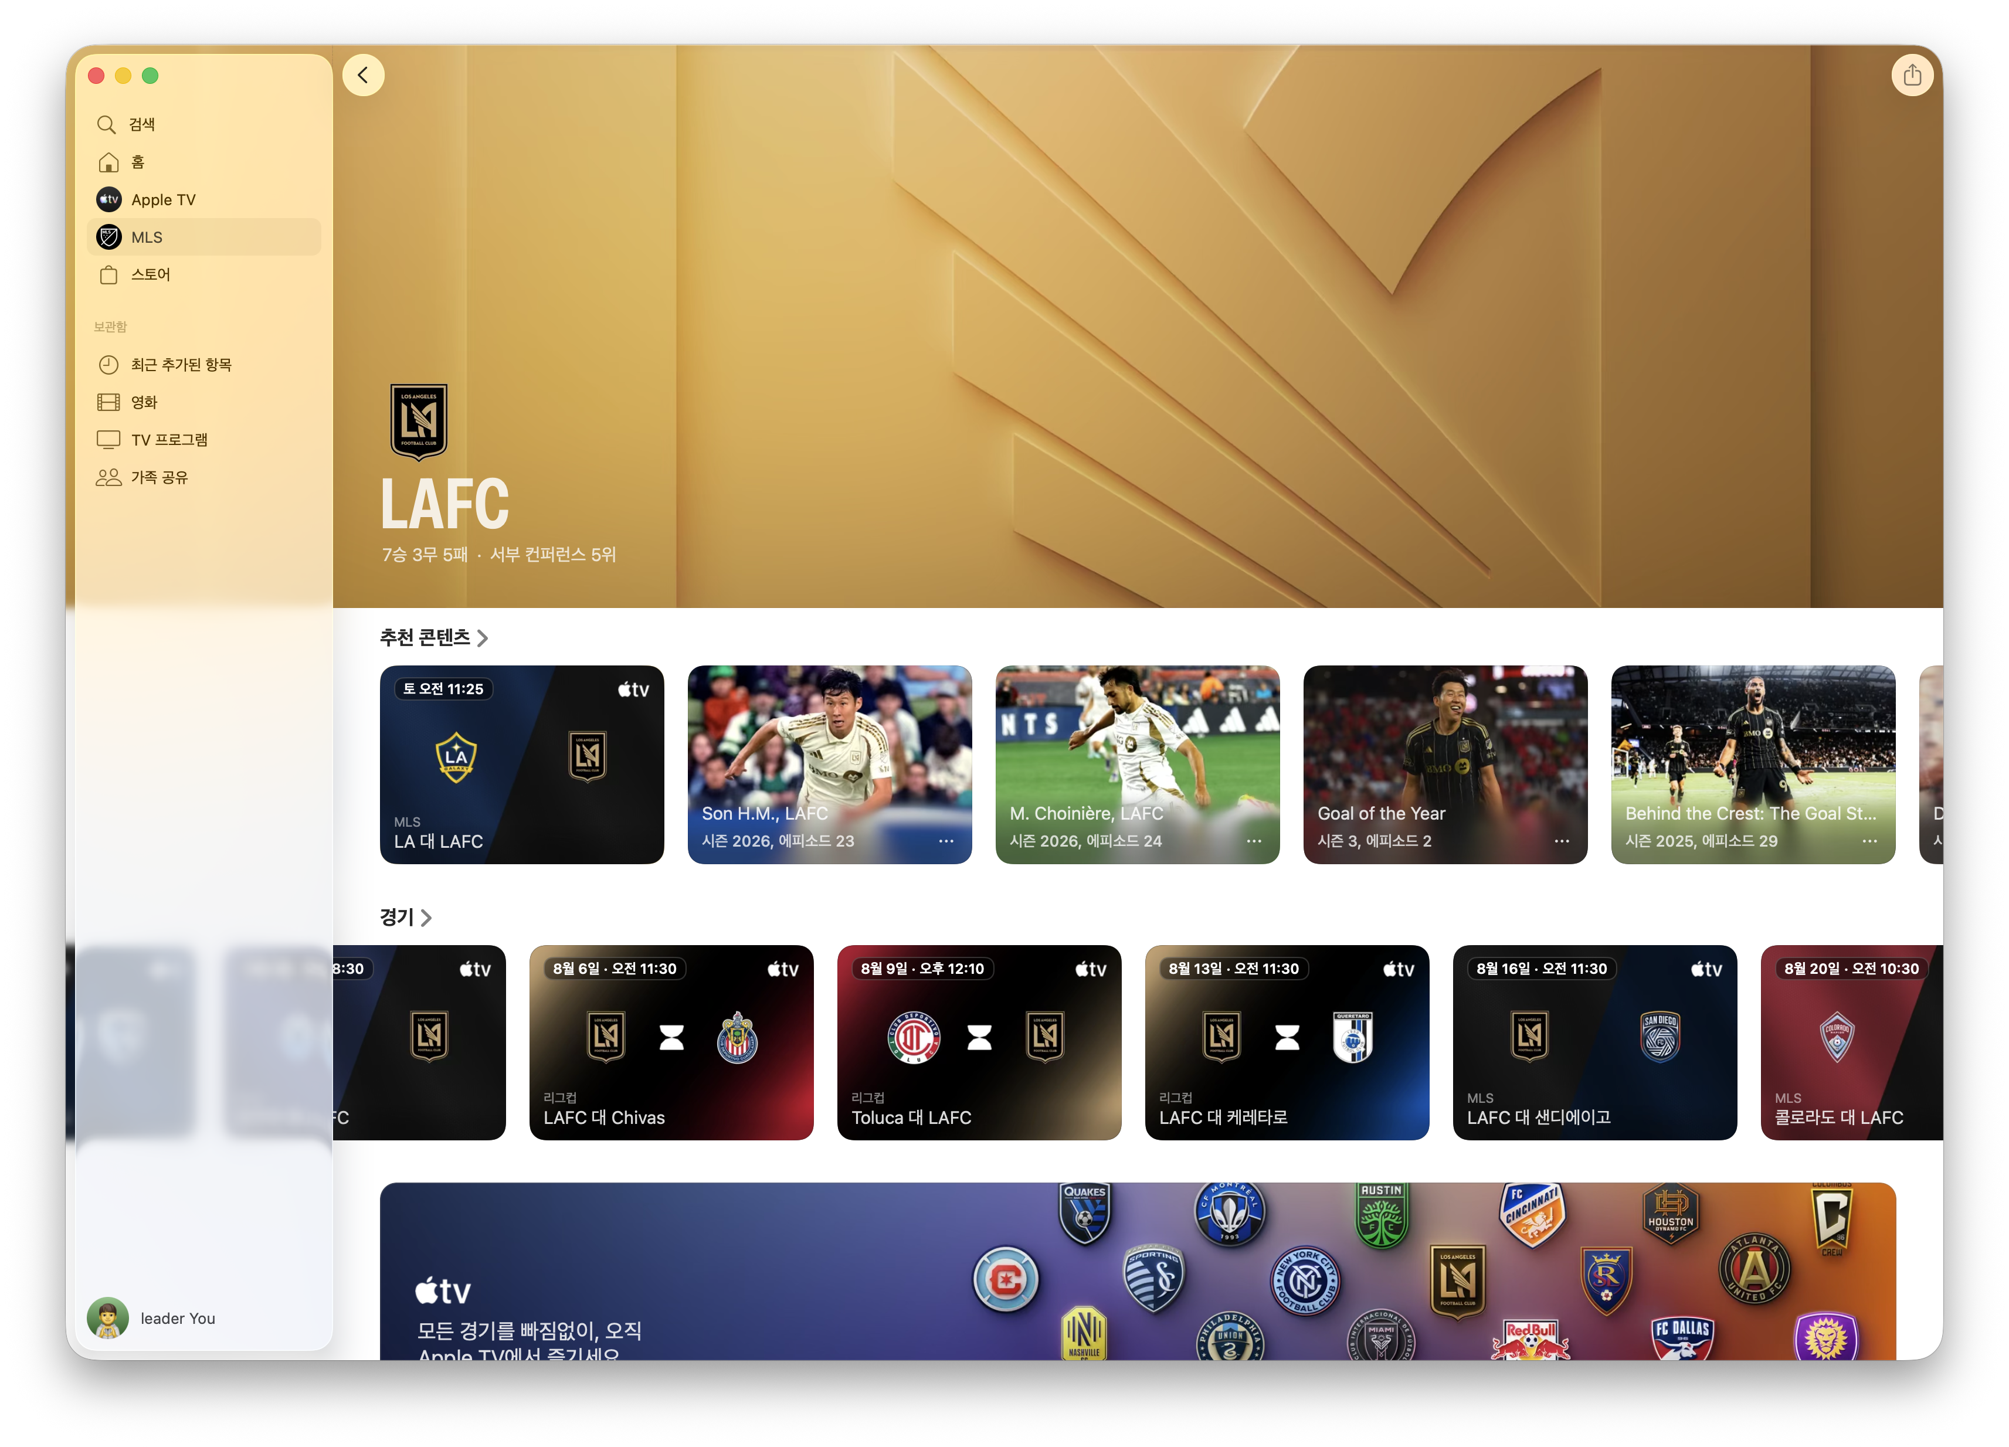Image resolution: width=2009 pixels, height=1447 pixels.
Task: Click the Philadelphia Union badge in banner
Action: point(1230,1336)
